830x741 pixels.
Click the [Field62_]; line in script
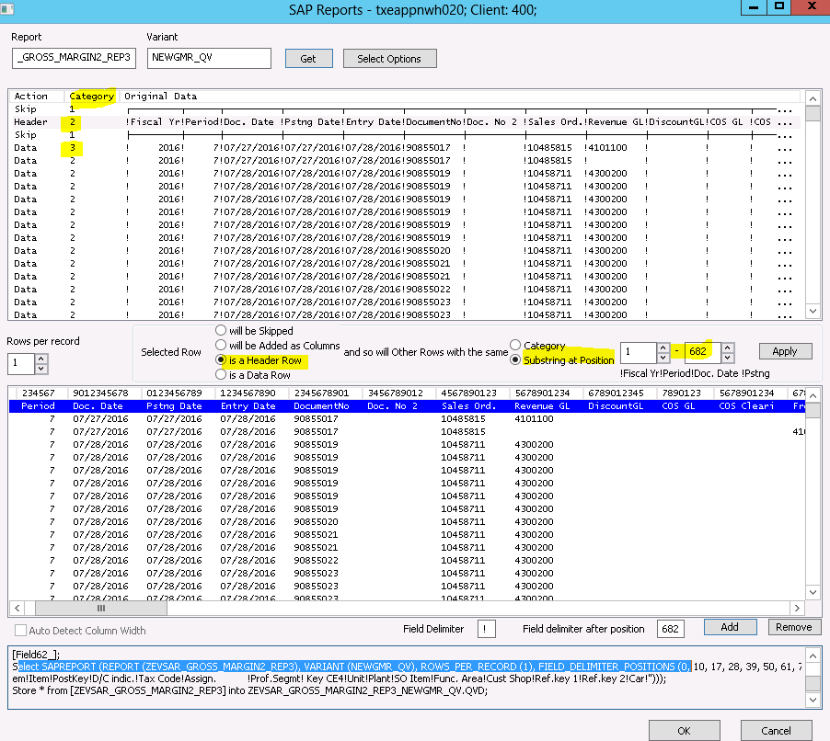(36, 655)
